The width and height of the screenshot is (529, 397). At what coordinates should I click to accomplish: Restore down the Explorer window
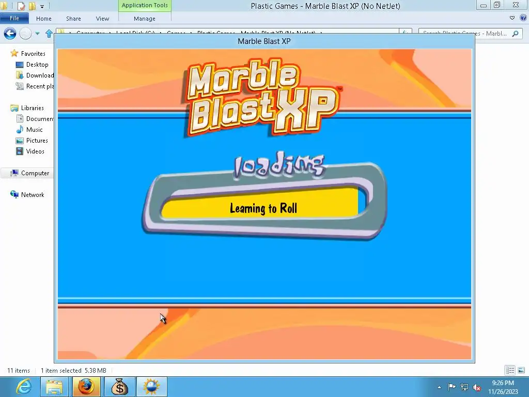tap(497, 5)
